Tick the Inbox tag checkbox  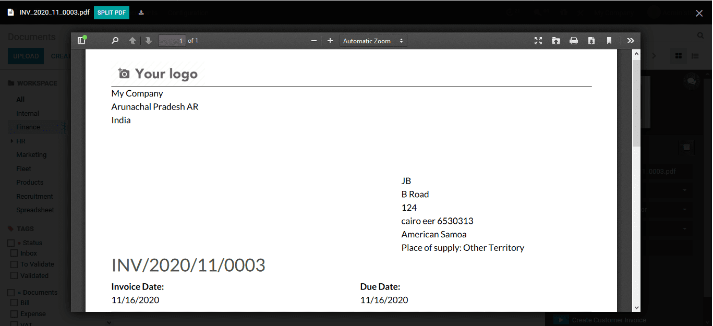[15, 253]
